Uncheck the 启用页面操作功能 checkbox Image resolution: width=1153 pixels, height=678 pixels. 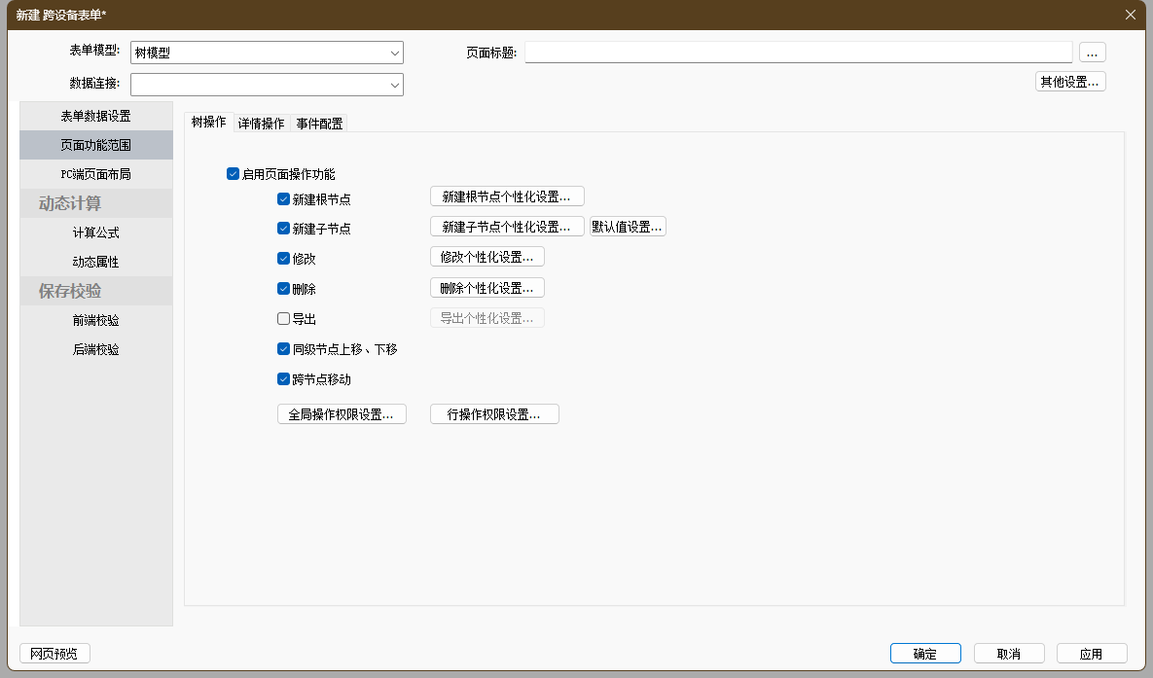click(x=233, y=174)
